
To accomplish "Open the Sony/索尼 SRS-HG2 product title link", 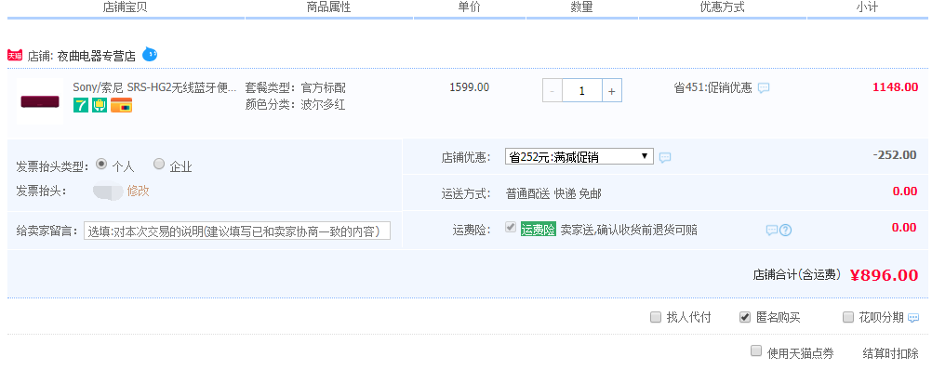I will click(154, 87).
